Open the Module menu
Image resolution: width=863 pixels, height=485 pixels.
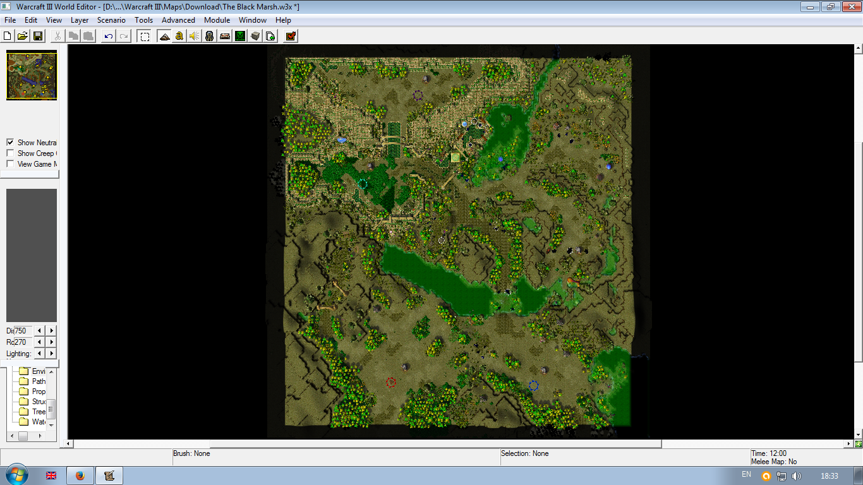[x=217, y=20]
